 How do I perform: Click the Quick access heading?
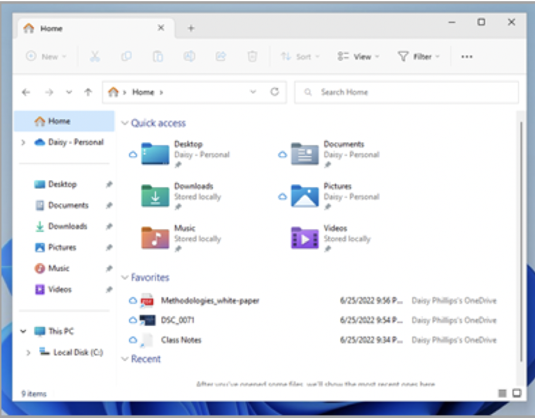tap(158, 123)
